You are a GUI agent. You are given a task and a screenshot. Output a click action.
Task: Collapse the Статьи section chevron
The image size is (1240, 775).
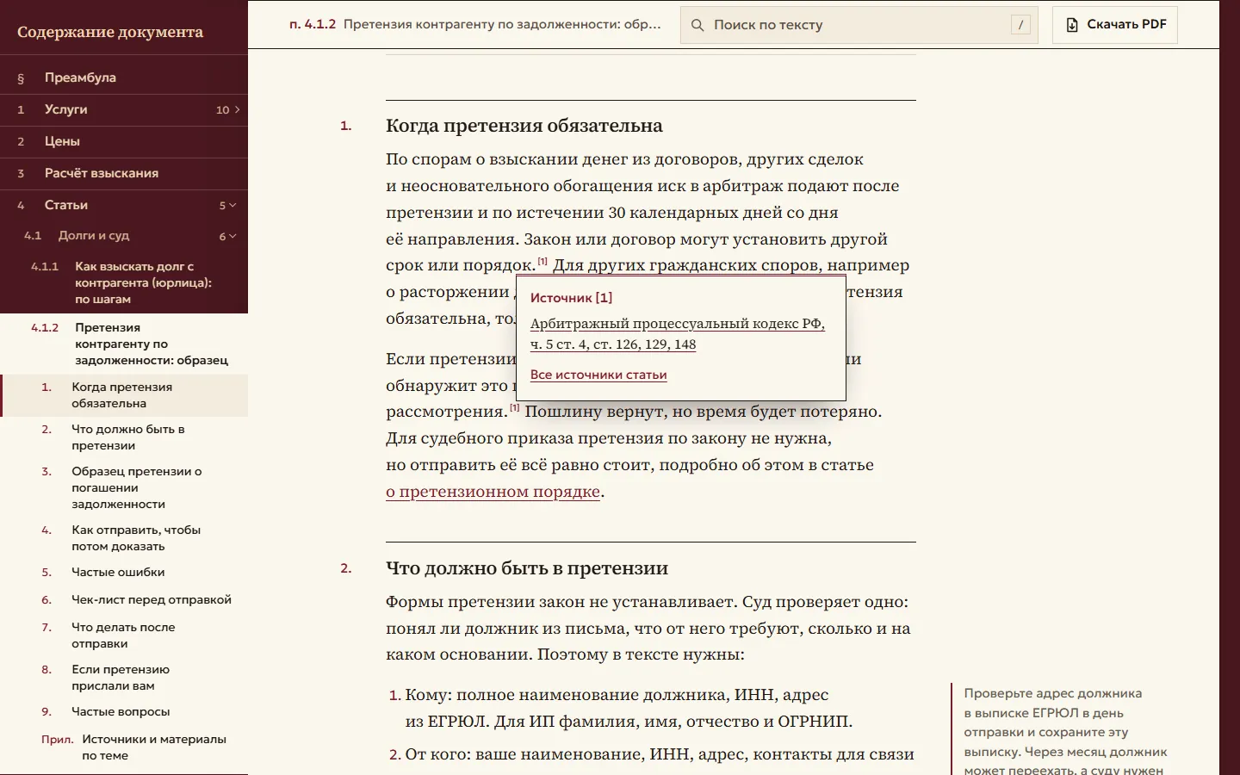coord(232,205)
